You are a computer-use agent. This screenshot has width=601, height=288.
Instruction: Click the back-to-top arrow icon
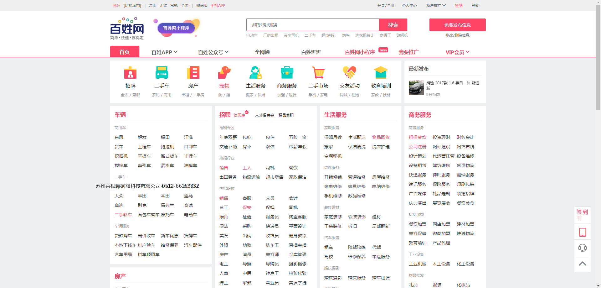click(583, 264)
